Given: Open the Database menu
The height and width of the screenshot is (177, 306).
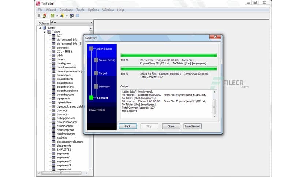Looking at the screenshot, I should 66,10.
